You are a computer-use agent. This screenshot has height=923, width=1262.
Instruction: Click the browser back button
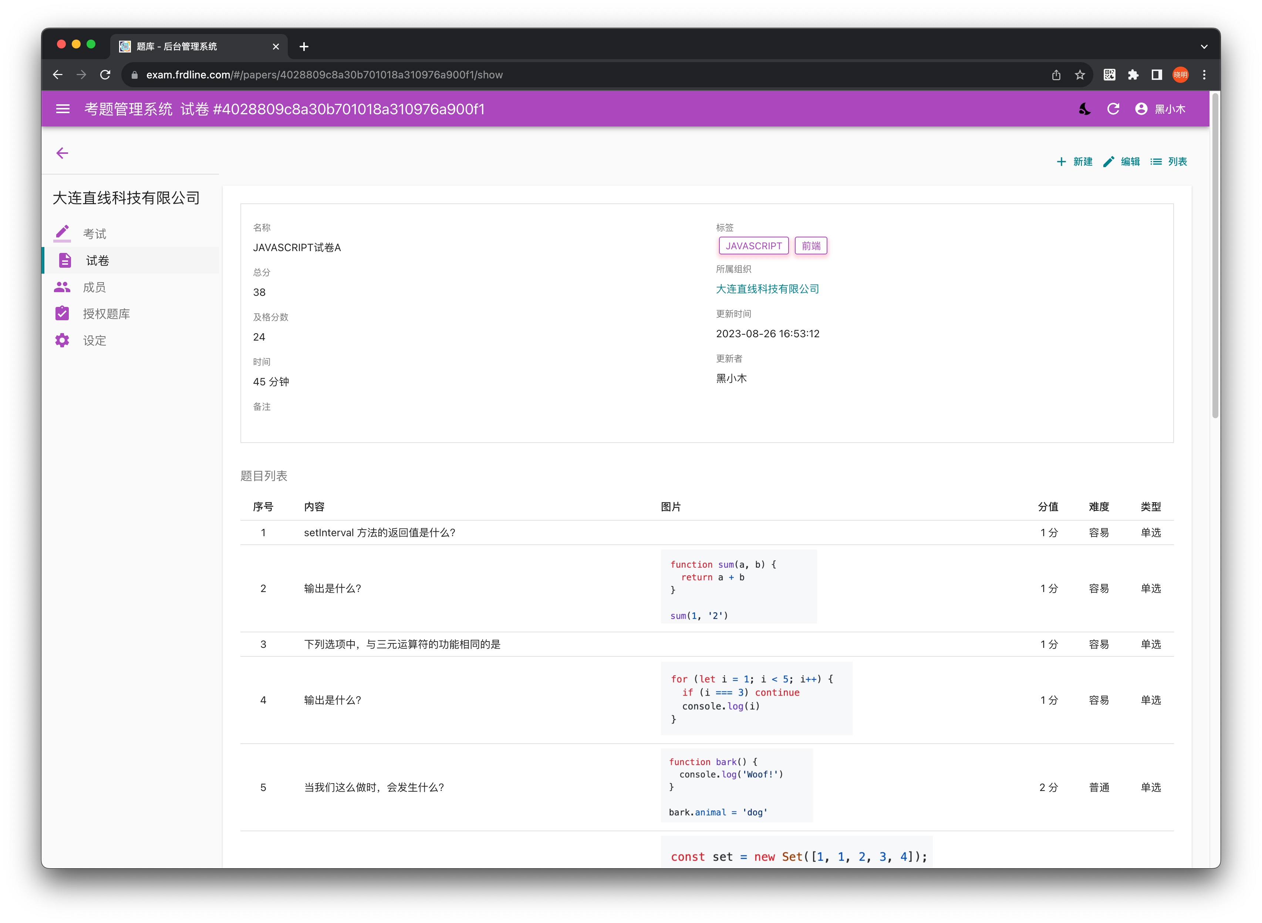point(58,75)
